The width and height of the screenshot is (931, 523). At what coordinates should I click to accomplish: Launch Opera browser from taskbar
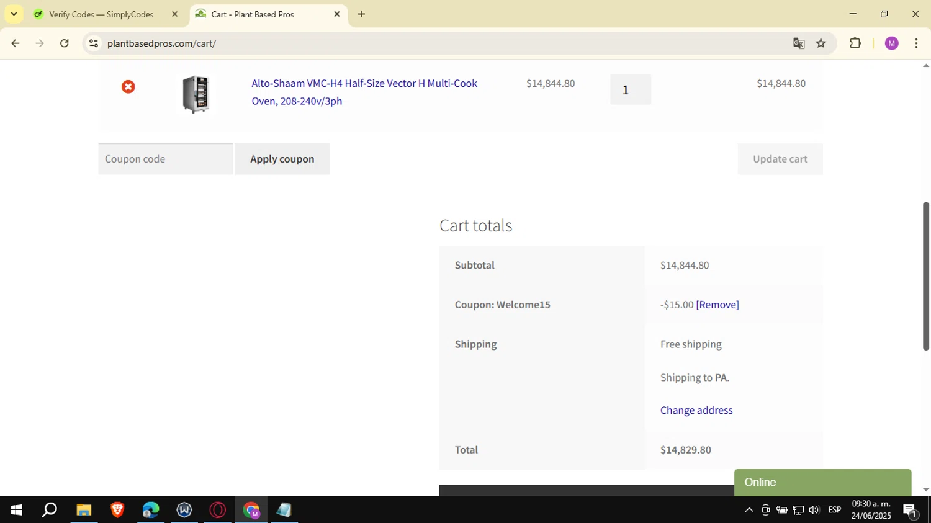click(218, 510)
